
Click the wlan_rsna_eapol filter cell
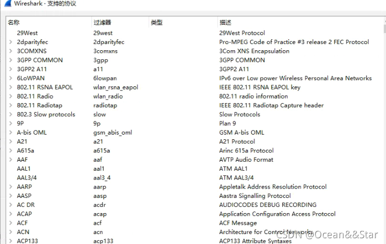click(116, 87)
